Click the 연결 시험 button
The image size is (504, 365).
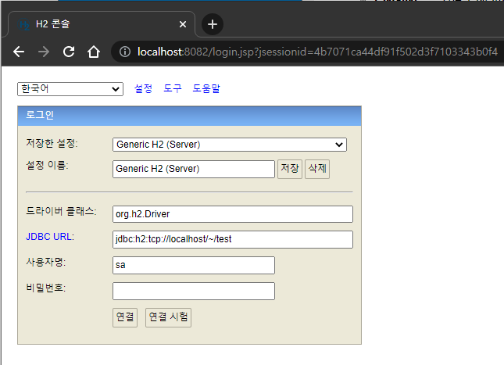168,317
